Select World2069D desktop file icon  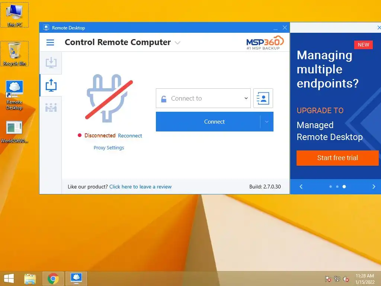(x=15, y=132)
